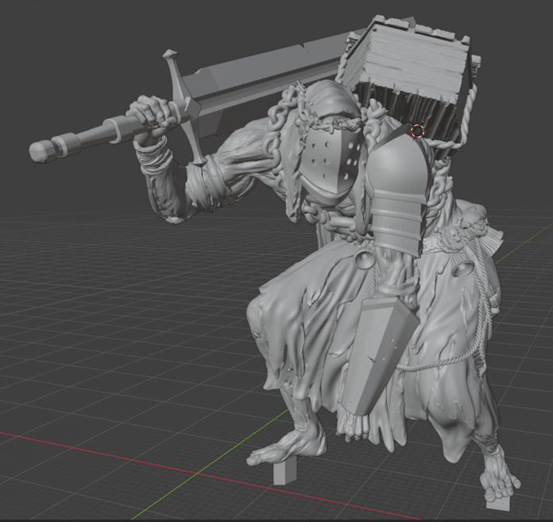Click the sword crossguard near the hand
Image resolution: width=553 pixels, height=522 pixels.
[x=185, y=107]
